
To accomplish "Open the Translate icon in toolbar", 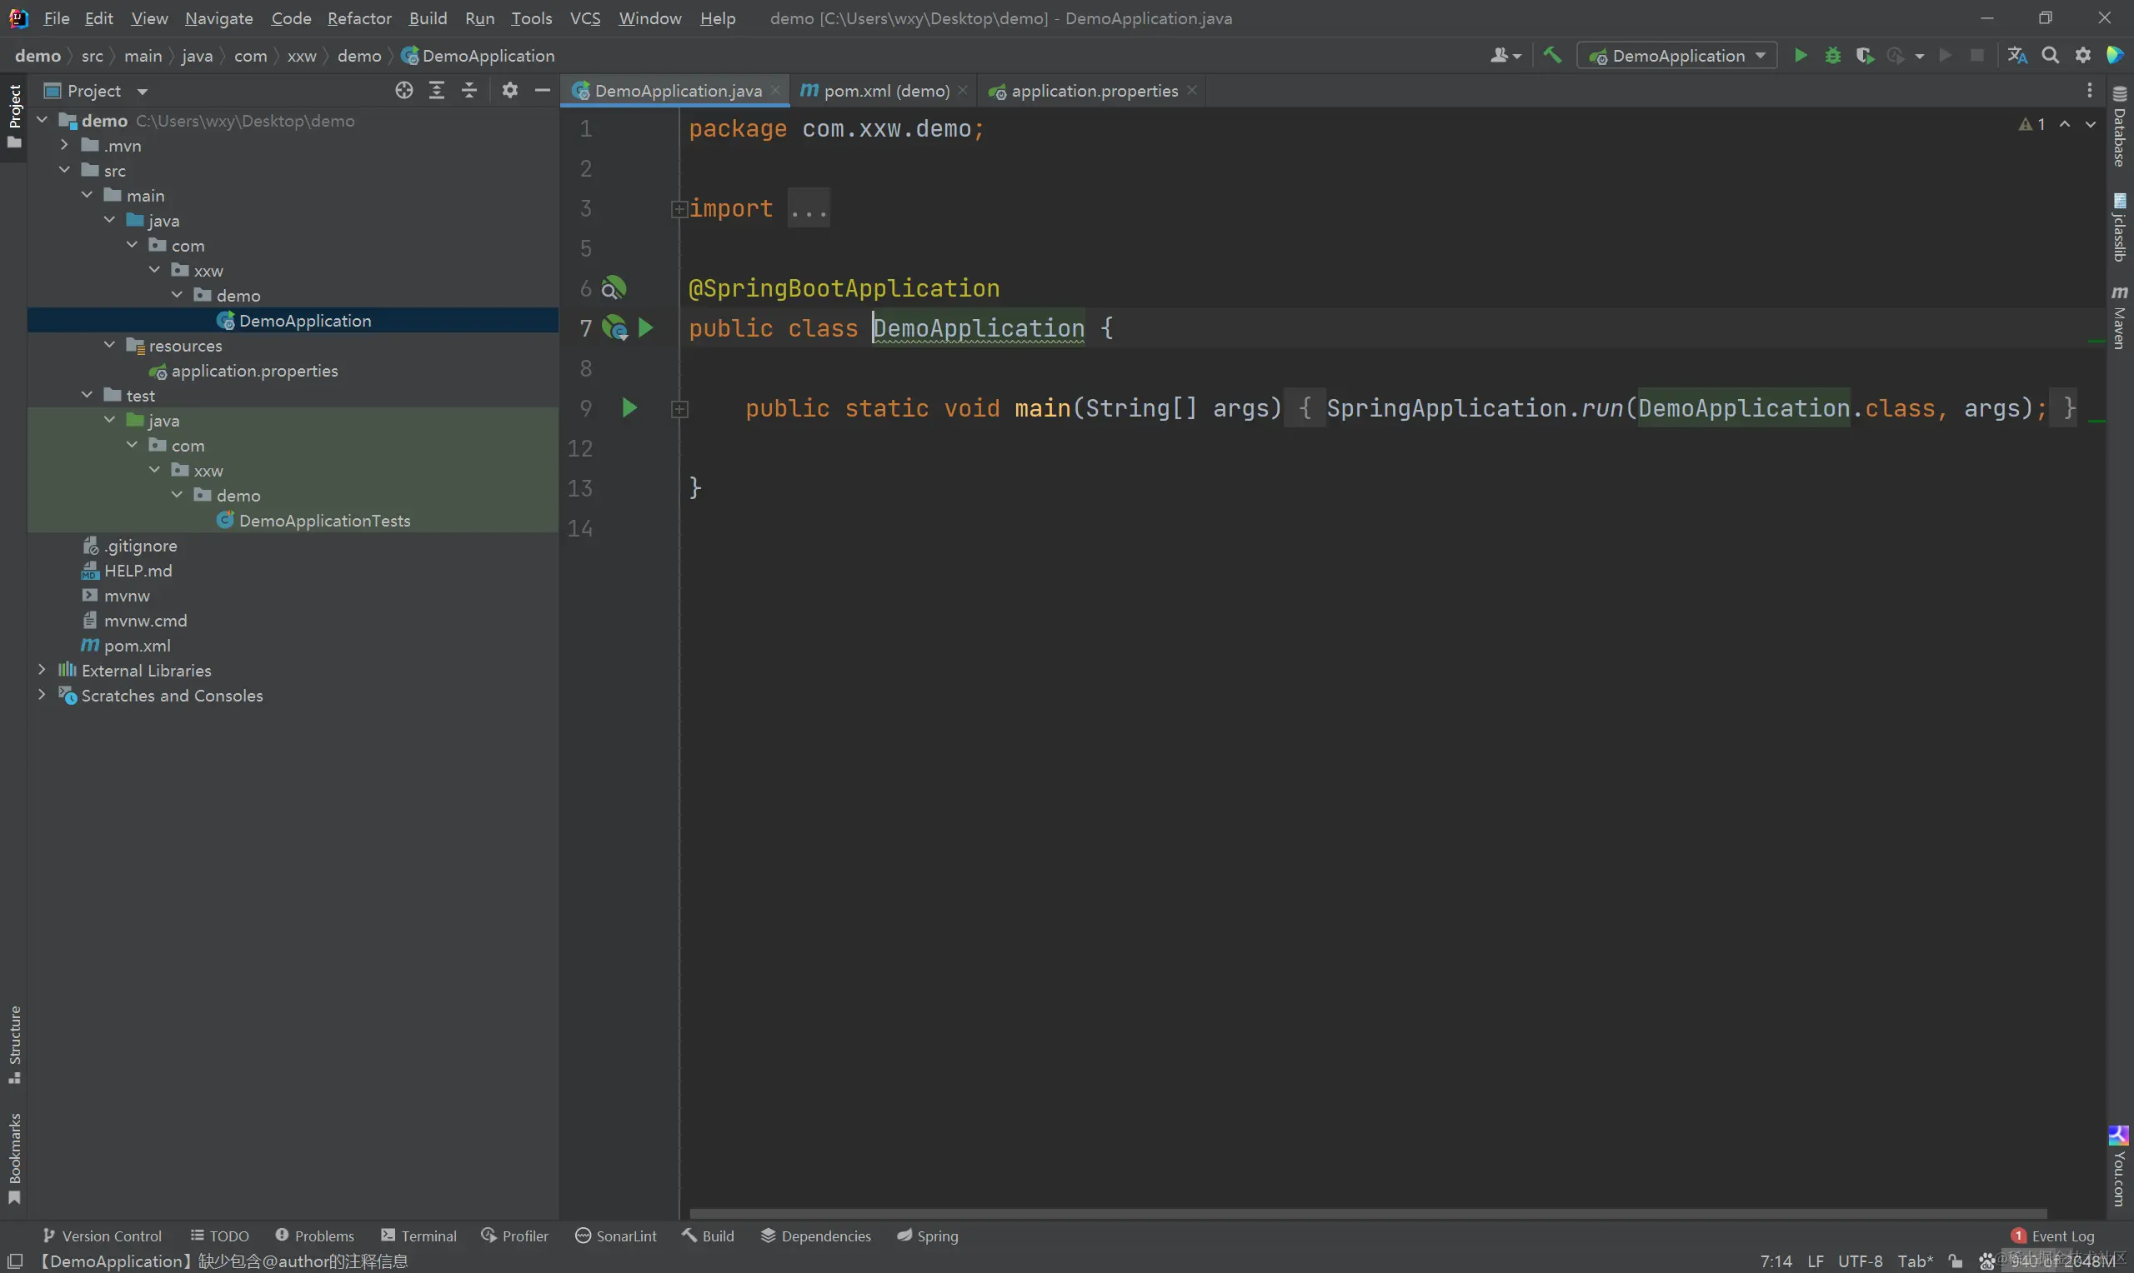I will point(2017,56).
